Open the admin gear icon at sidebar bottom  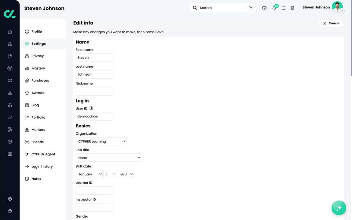9,199
